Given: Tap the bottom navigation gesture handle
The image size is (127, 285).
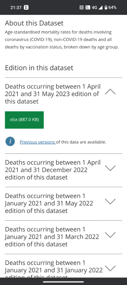Looking at the screenshot, I should pos(63,282).
